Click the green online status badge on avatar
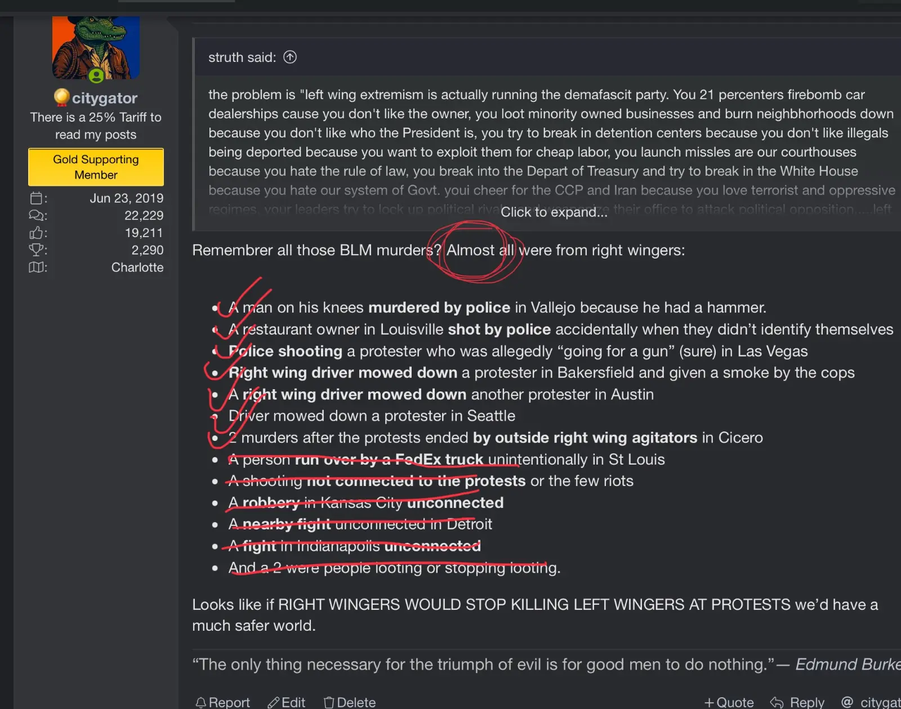 coord(96,75)
